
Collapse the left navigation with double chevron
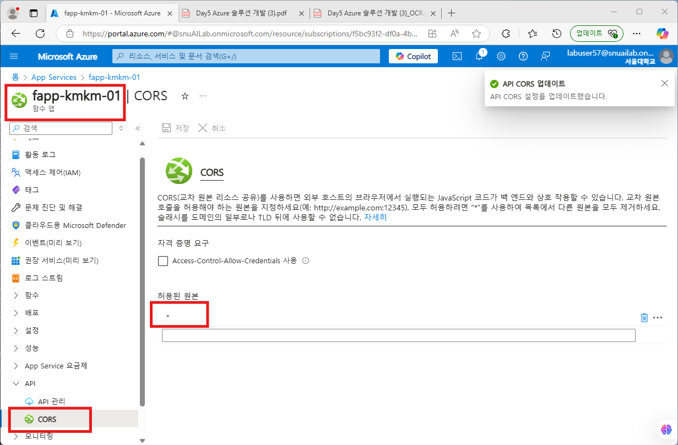138,128
